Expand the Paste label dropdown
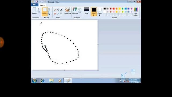Image resolution: width=172 pixels, height=97 pixels. pos(34,13)
